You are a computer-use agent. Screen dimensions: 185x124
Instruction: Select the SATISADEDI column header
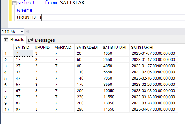pyautogui.click(x=88, y=47)
